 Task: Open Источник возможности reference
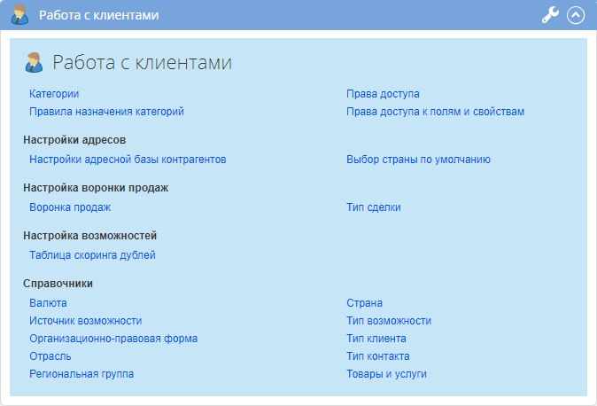click(85, 321)
